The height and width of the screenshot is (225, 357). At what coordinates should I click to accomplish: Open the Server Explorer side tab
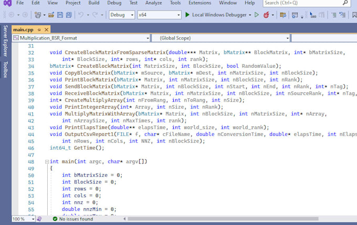coord(5,41)
